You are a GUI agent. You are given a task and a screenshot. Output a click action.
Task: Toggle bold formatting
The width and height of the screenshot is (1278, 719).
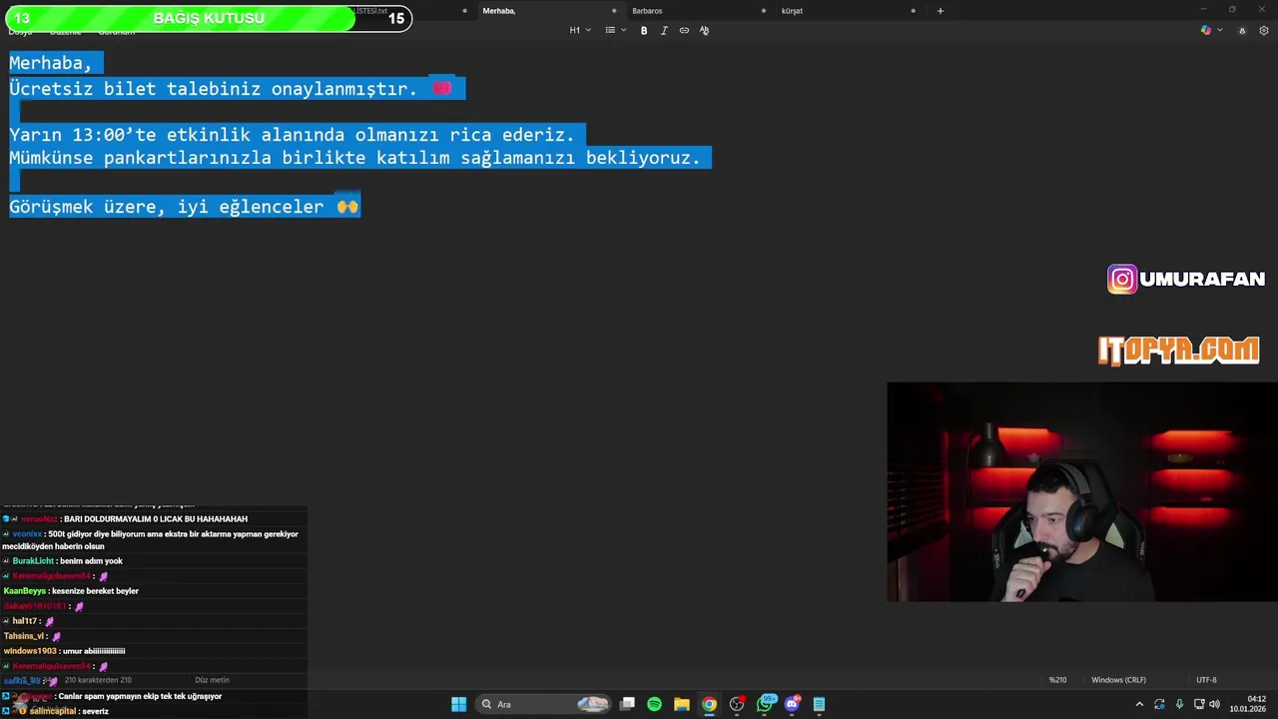[644, 30]
